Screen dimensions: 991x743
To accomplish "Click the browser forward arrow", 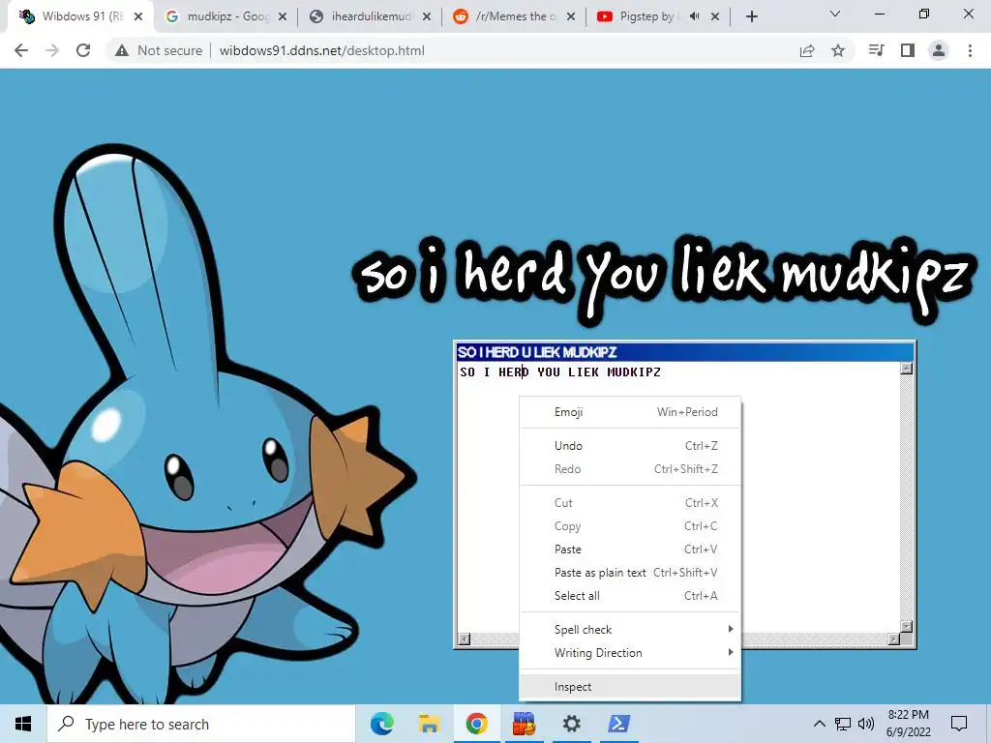I will pos(52,50).
